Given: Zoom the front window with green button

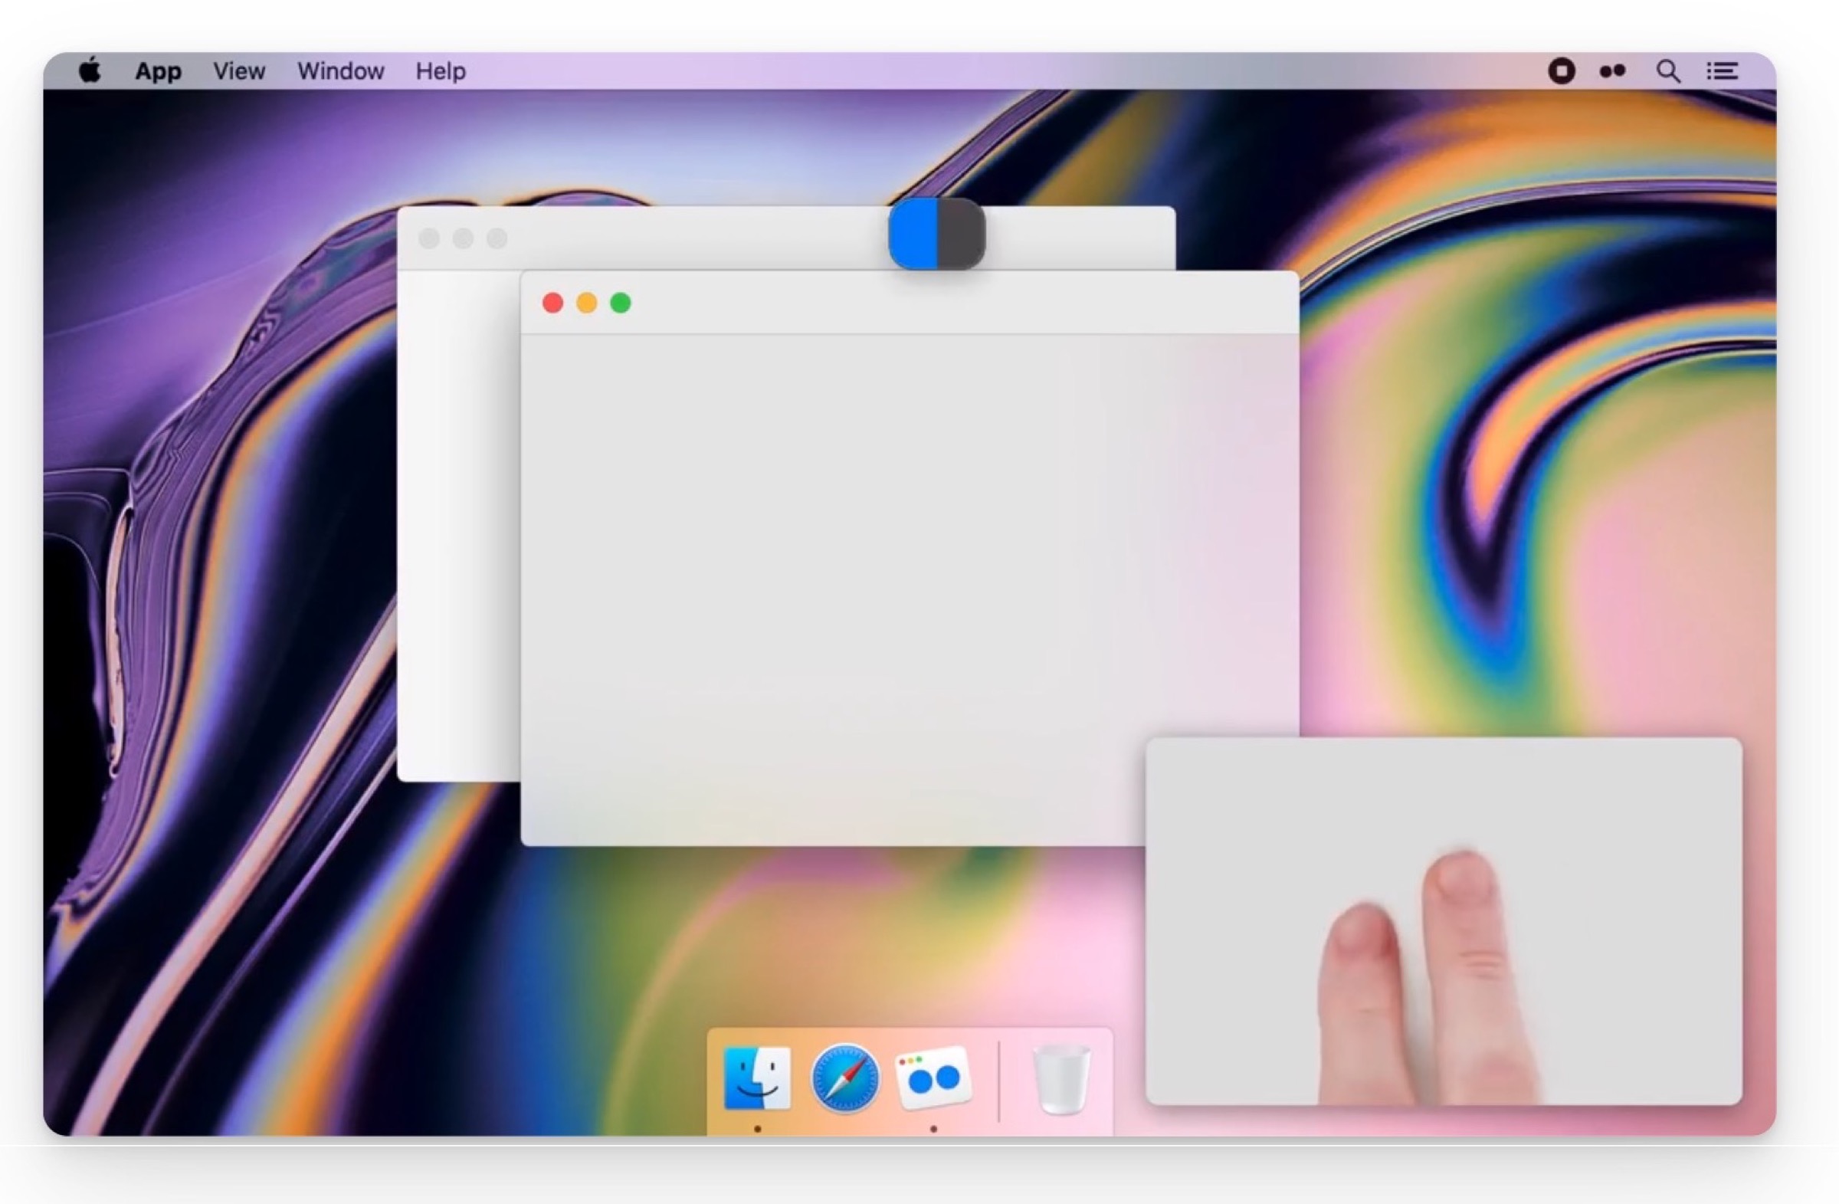Looking at the screenshot, I should pyautogui.click(x=621, y=303).
